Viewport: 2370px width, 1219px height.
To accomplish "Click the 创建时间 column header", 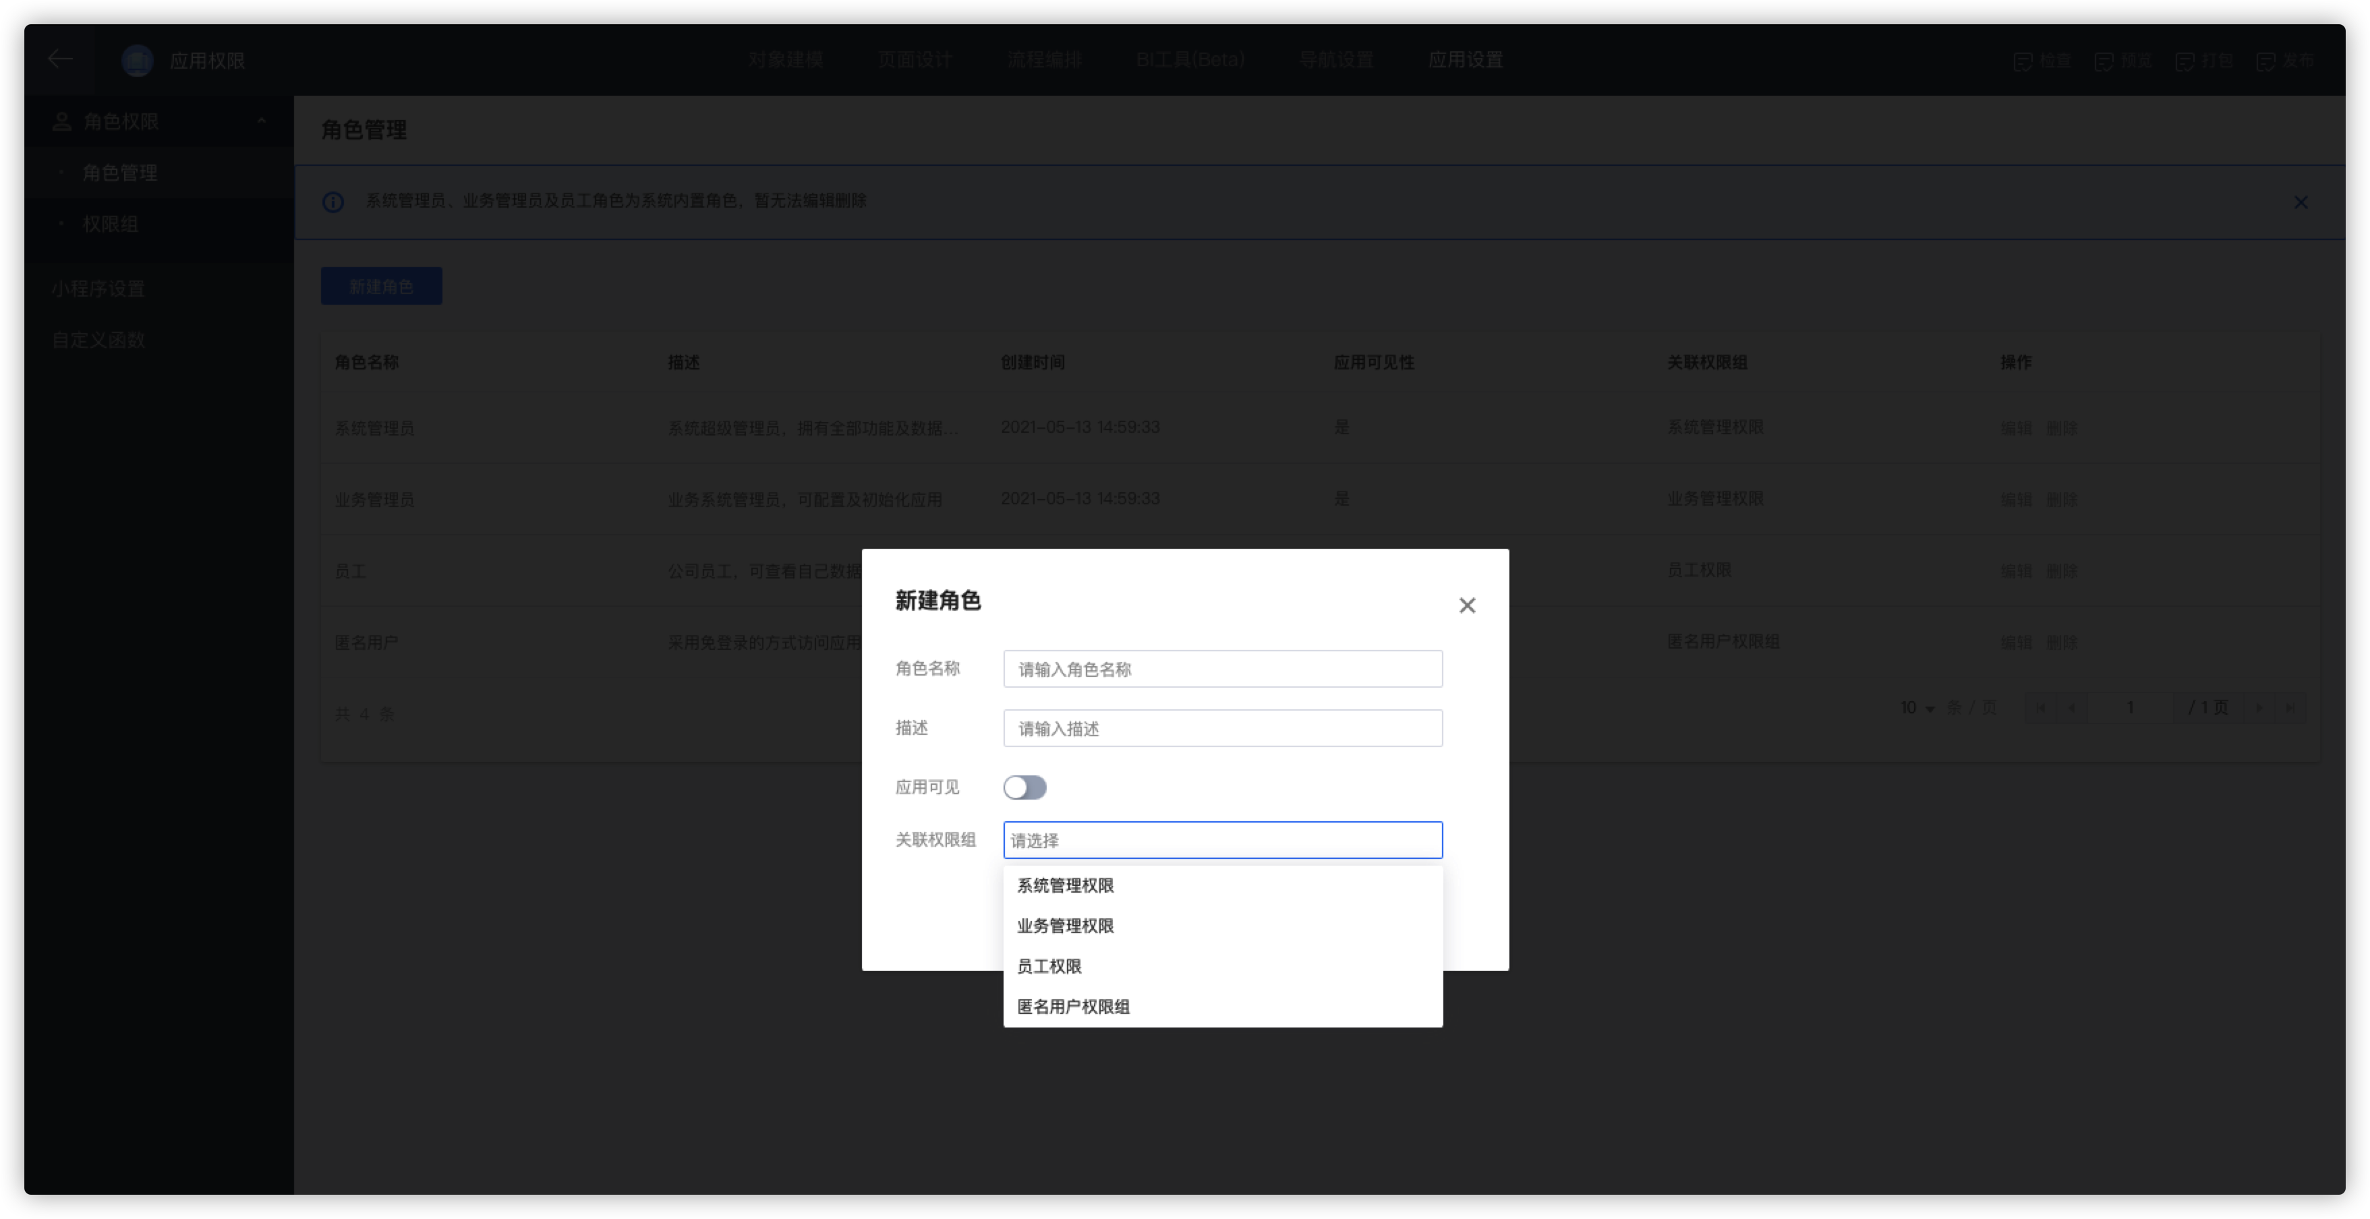I will [1033, 363].
